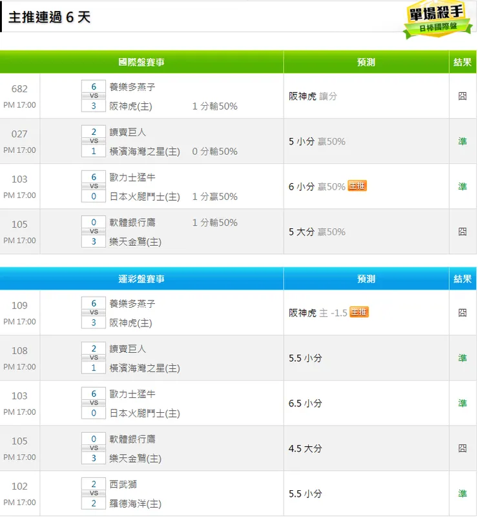Click the 5 小分 贏50% prediction

tap(317, 141)
